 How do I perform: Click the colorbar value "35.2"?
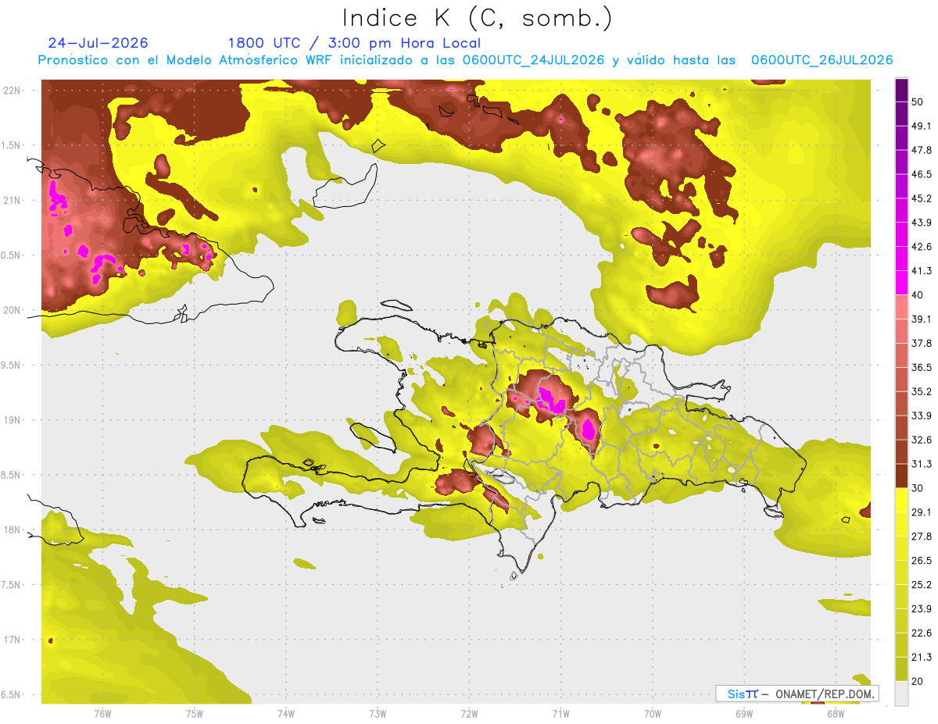tap(922, 391)
